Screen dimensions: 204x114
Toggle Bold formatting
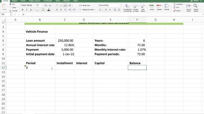point(23,10)
